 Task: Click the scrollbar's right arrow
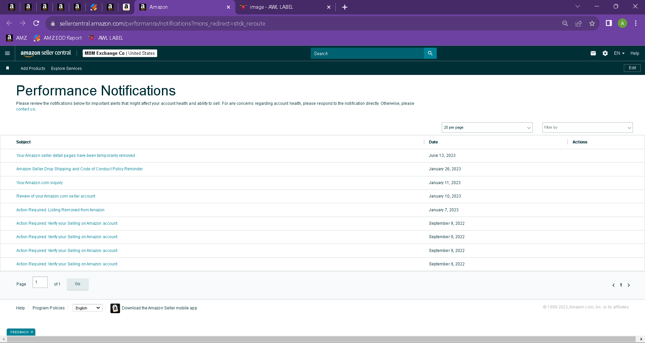click(x=641, y=339)
